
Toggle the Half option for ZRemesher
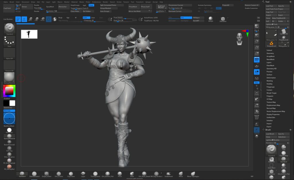click(x=84, y=5)
